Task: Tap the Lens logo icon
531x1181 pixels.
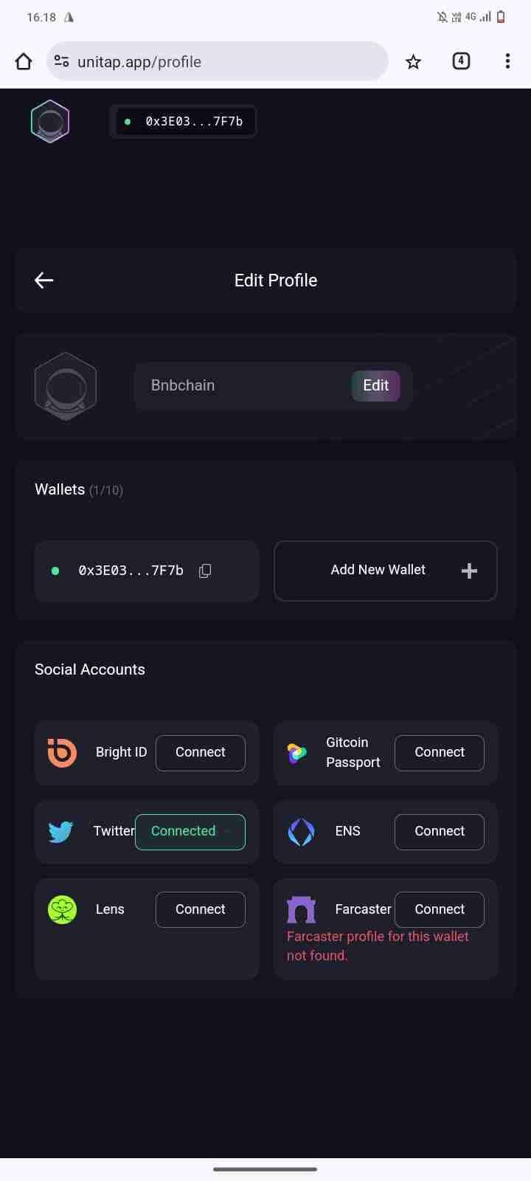Action: [x=62, y=909]
